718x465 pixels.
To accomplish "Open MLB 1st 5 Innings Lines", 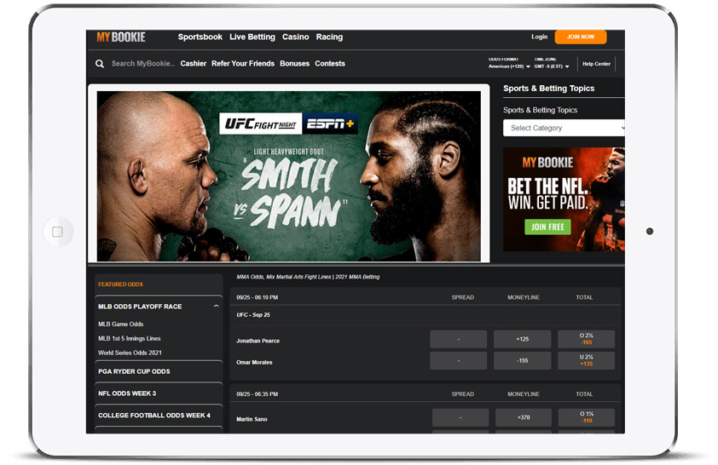I will [x=129, y=339].
